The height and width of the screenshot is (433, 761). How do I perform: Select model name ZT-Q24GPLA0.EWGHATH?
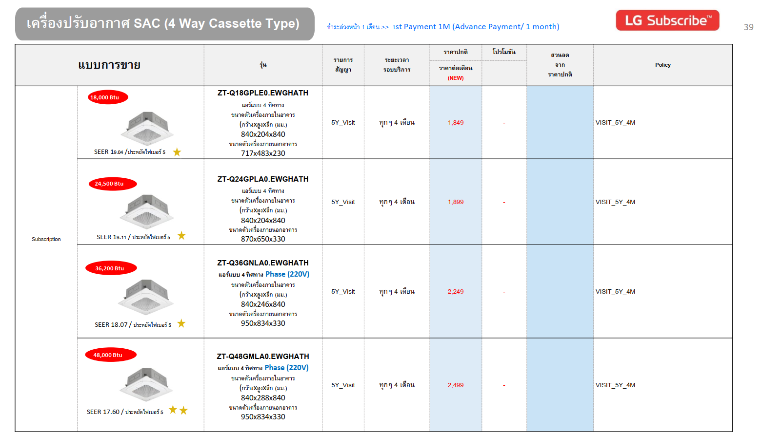click(263, 179)
